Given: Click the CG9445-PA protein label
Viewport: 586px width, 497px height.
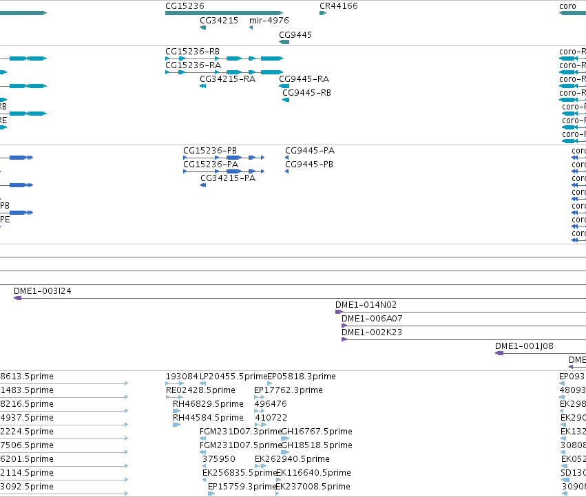Looking at the screenshot, I should pyautogui.click(x=310, y=151).
